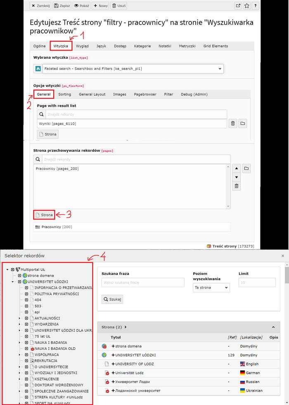Viewport: 289px width, 405px height.
Task: Click the Szukana fraza input field
Action: click(x=143, y=282)
